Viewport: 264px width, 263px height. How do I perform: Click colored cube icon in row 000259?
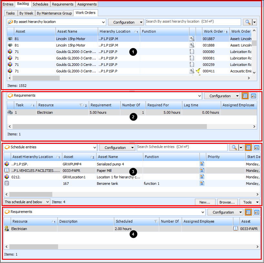point(10,64)
